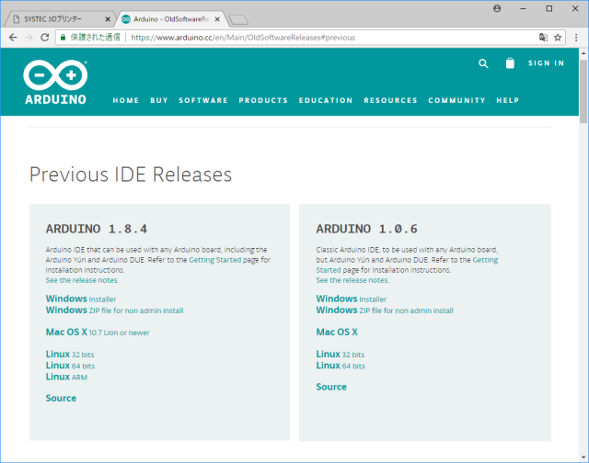Reload the page with the refresh icon

coord(45,38)
